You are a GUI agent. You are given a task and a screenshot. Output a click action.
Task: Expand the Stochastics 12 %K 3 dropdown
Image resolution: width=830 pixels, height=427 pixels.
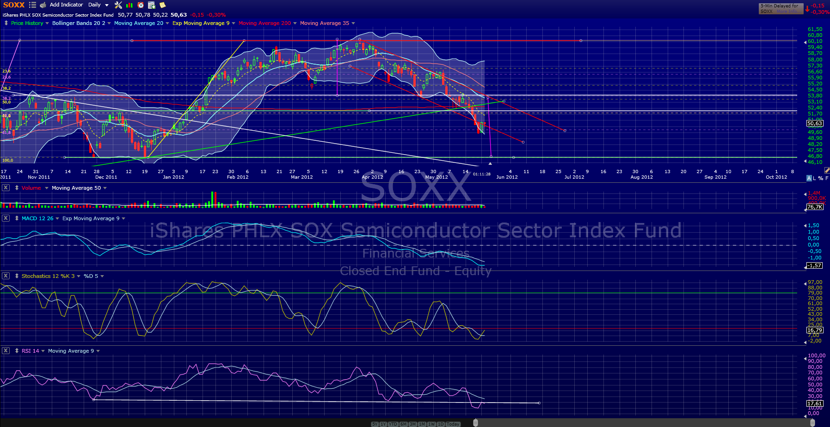[x=79, y=277]
